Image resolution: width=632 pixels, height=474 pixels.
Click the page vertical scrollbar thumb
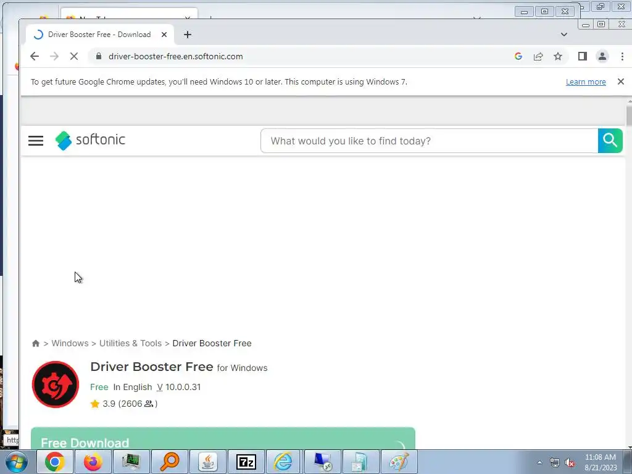[x=629, y=115]
